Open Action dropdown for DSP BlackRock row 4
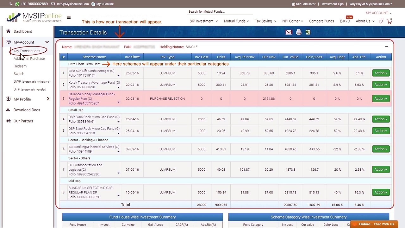The height and width of the screenshot is (228, 405). coord(381,119)
